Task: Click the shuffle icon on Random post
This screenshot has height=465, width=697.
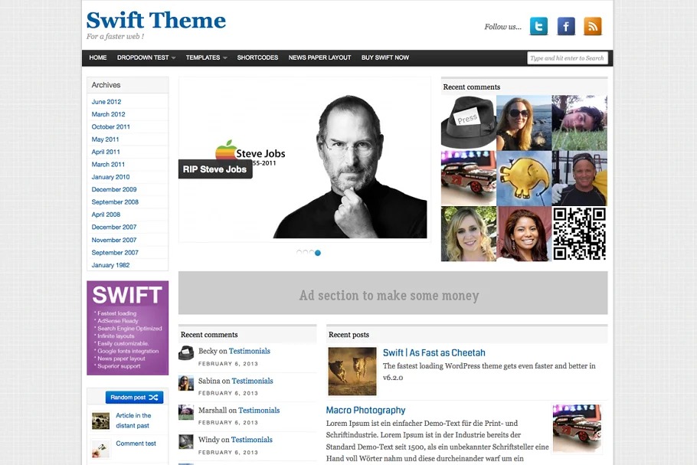Action: 154,398
